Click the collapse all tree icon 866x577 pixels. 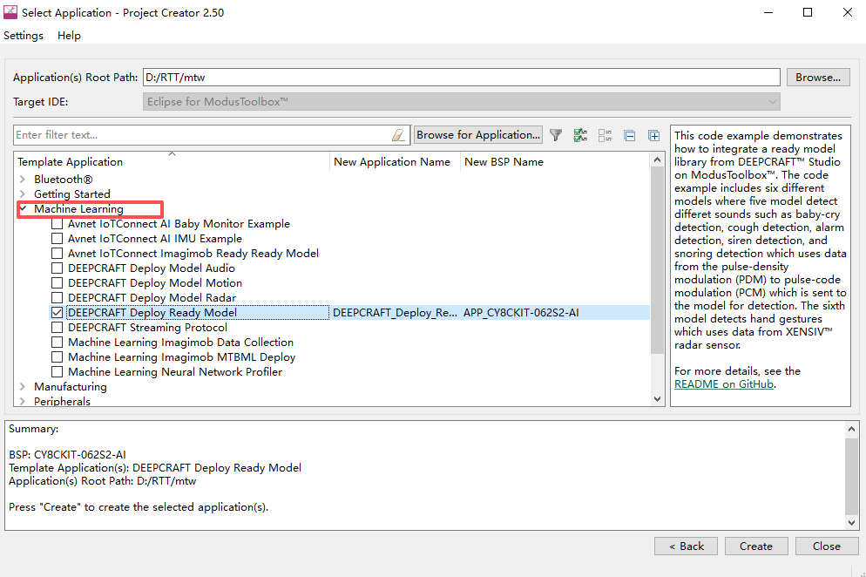(630, 135)
